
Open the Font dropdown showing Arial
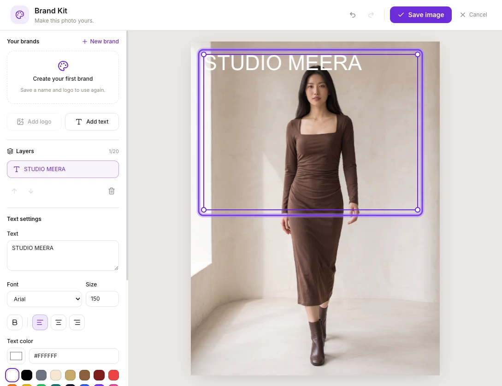(45, 299)
